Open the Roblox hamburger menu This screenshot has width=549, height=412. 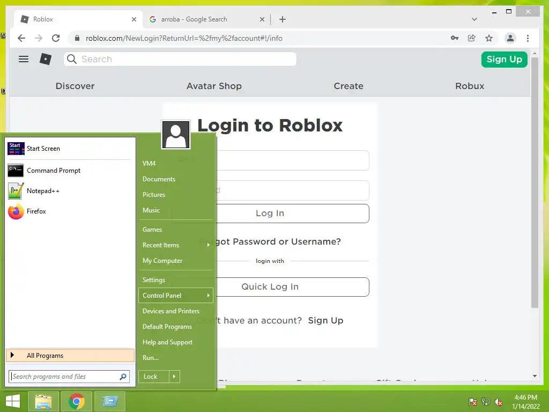[x=24, y=59]
